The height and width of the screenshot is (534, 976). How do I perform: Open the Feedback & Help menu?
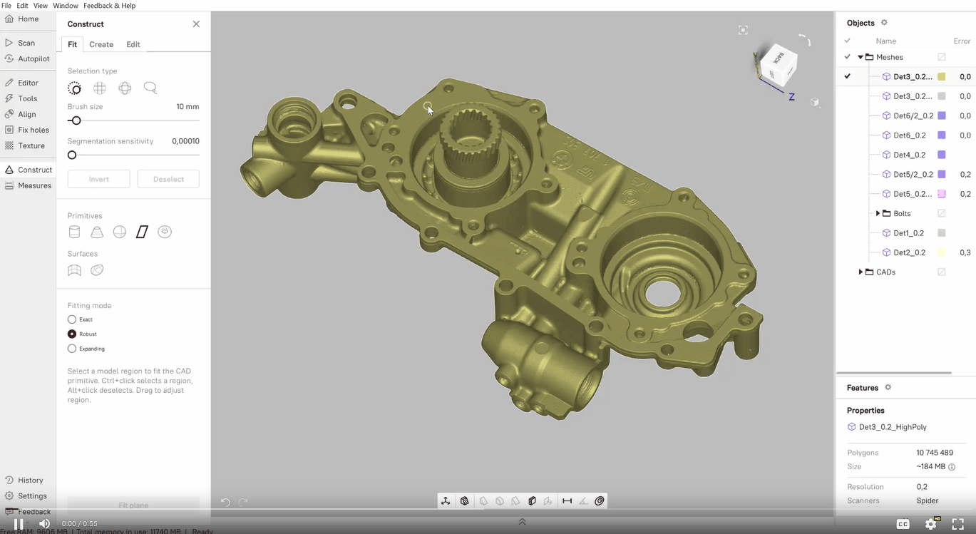point(109,5)
